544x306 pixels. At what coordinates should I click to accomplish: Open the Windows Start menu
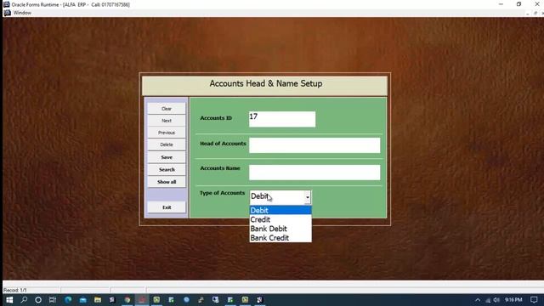(9, 300)
